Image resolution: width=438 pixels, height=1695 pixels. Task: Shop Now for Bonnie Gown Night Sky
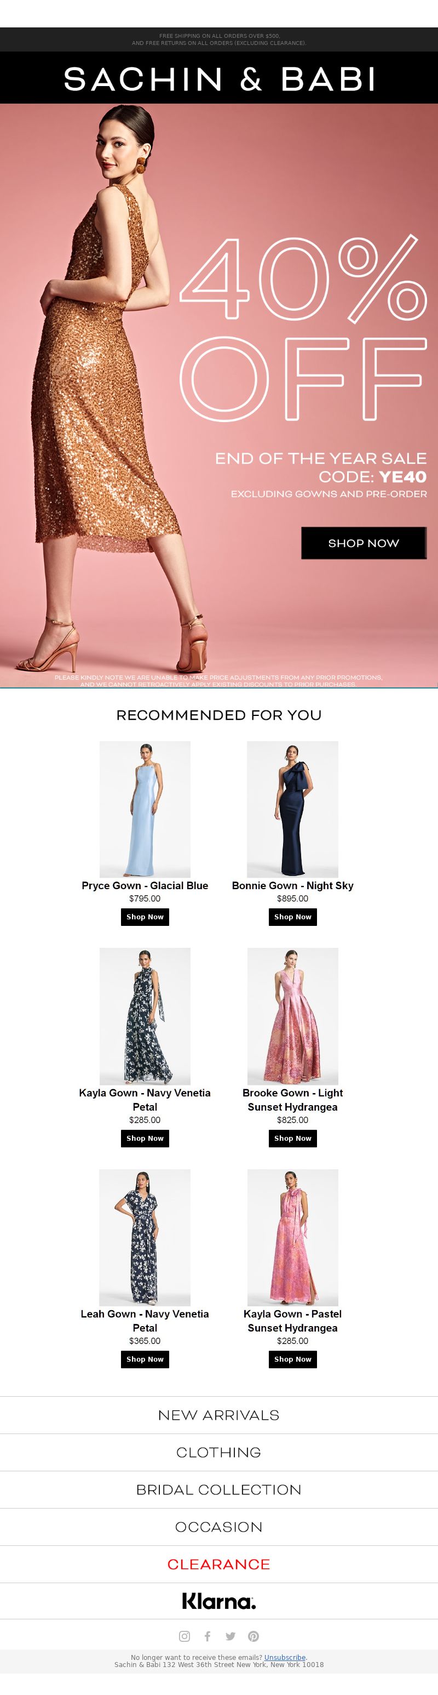tap(293, 917)
